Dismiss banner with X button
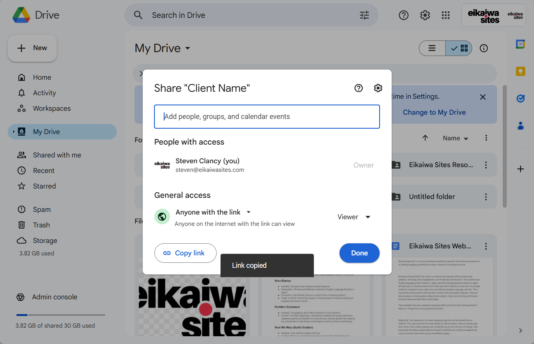534x344 pixels. (x=483, y=97)
